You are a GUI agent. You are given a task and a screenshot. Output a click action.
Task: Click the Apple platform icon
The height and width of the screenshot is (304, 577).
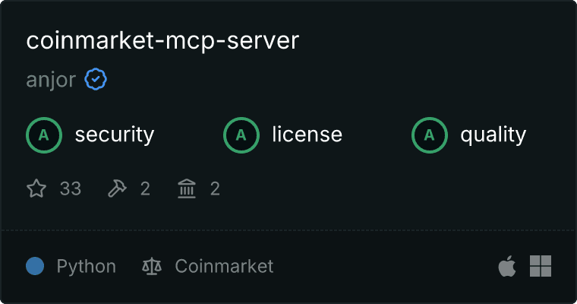507,266
